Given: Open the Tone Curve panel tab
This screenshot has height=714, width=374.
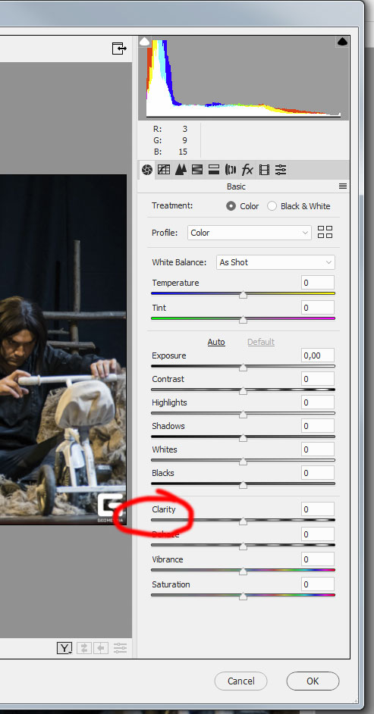Looking at the screenshot, I should 164,170.
